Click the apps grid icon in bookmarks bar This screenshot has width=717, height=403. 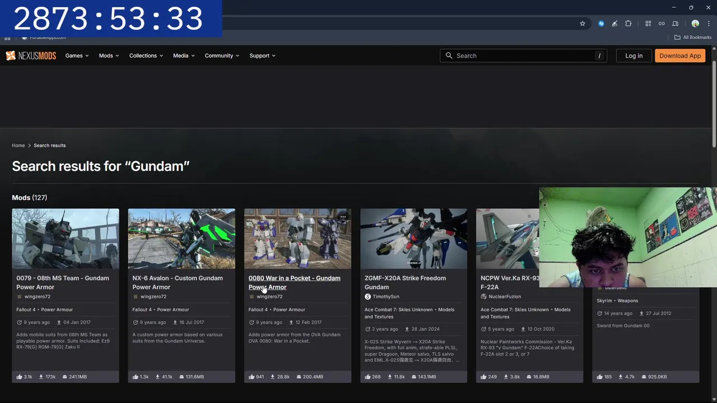pos(7,38)
